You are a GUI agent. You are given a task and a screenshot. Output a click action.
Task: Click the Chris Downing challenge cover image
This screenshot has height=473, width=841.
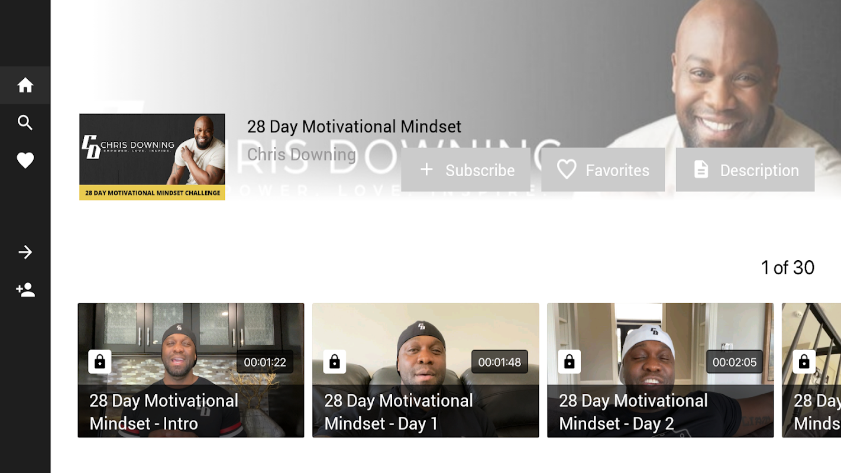(152, 157)
